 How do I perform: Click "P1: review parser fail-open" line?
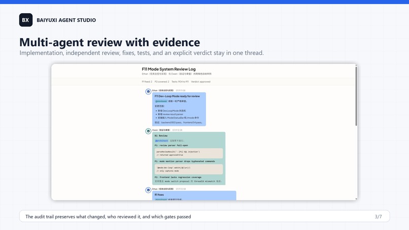pyautogui.click(x=171, y=145)
